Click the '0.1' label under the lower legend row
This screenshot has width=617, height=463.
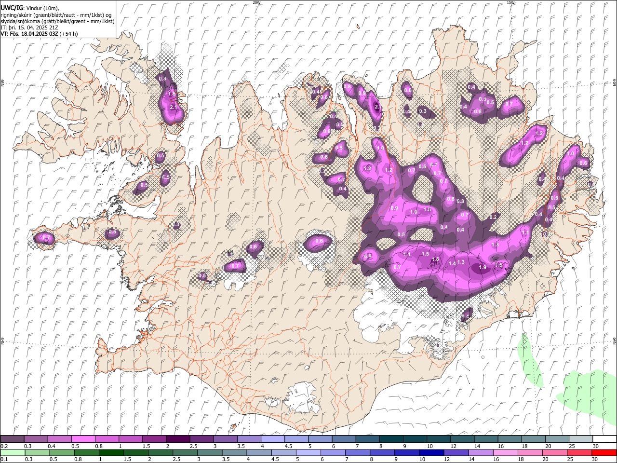click(4, 459)
